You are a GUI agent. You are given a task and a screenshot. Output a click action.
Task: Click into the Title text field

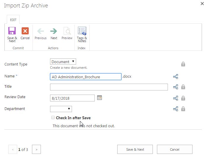point(109,87)
